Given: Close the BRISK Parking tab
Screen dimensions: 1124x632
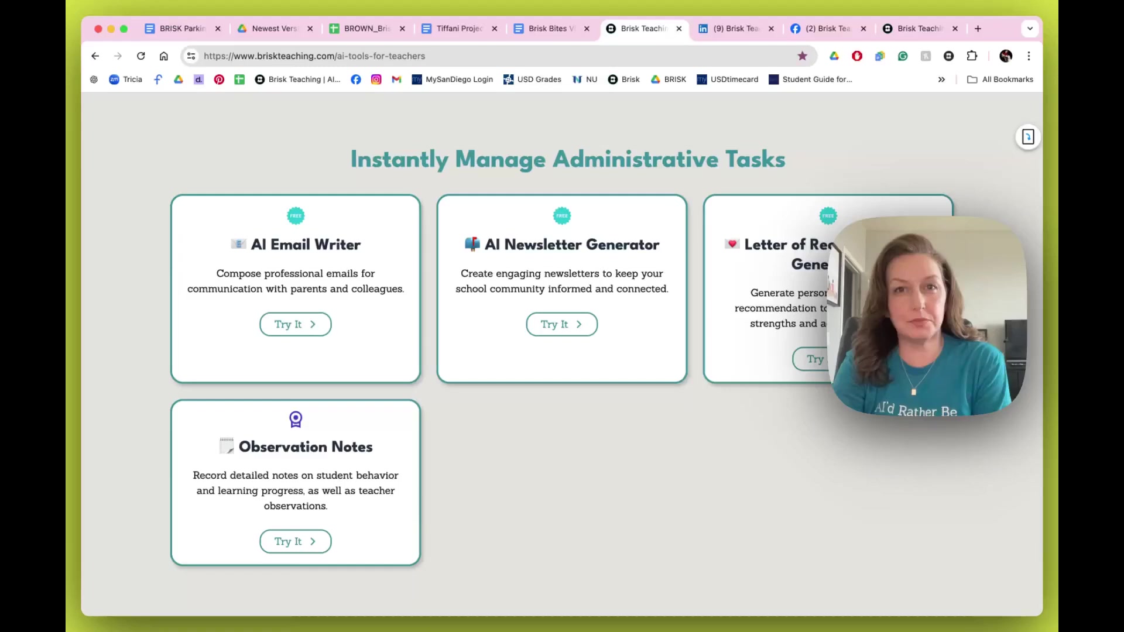Looking at the screenshot, I should 218,29.
